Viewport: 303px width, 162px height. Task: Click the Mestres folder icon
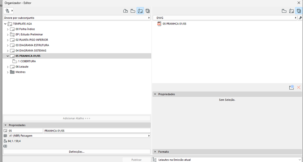pyautogui.click(x=12, y=72)
